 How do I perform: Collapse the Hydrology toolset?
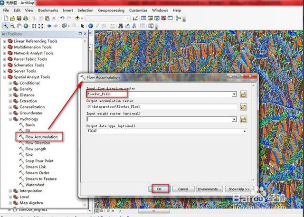(10, 119)
